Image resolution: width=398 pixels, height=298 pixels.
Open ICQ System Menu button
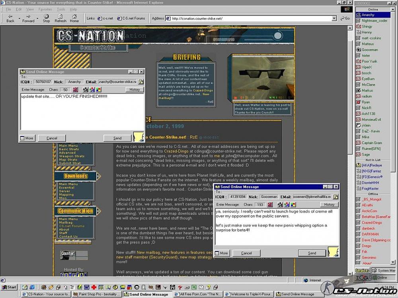[x=384, y=271]
